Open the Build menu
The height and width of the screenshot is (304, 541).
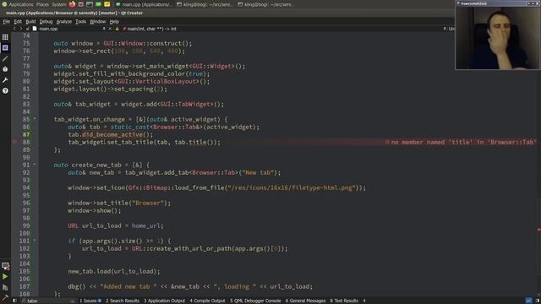coord(30,21)
